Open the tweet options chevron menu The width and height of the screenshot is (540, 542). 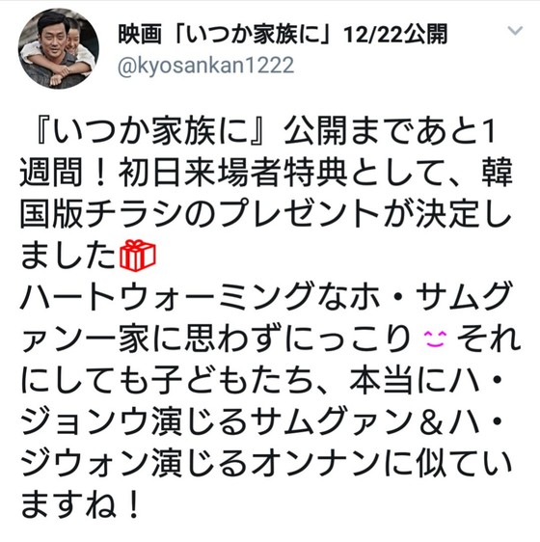click(515, 31)
